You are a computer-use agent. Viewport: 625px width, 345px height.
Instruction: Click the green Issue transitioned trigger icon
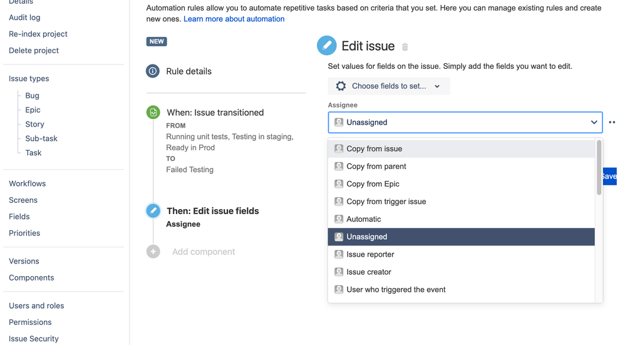coord(153,113)
